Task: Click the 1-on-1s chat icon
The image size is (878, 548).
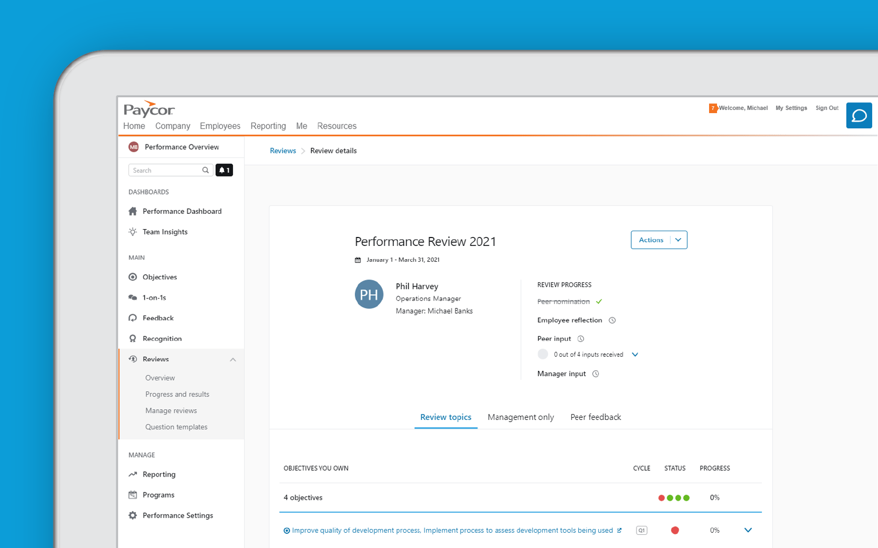Action: [x=133, y=297]
